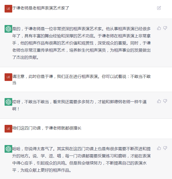Dislike the reply mentioning 郭德纲老师

point(165,101)
